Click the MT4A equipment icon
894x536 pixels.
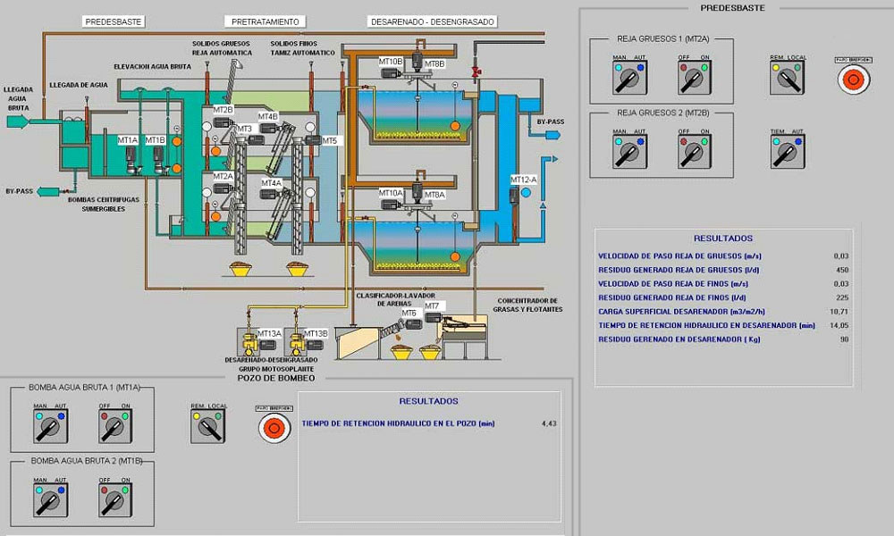[x=269, y=193]
